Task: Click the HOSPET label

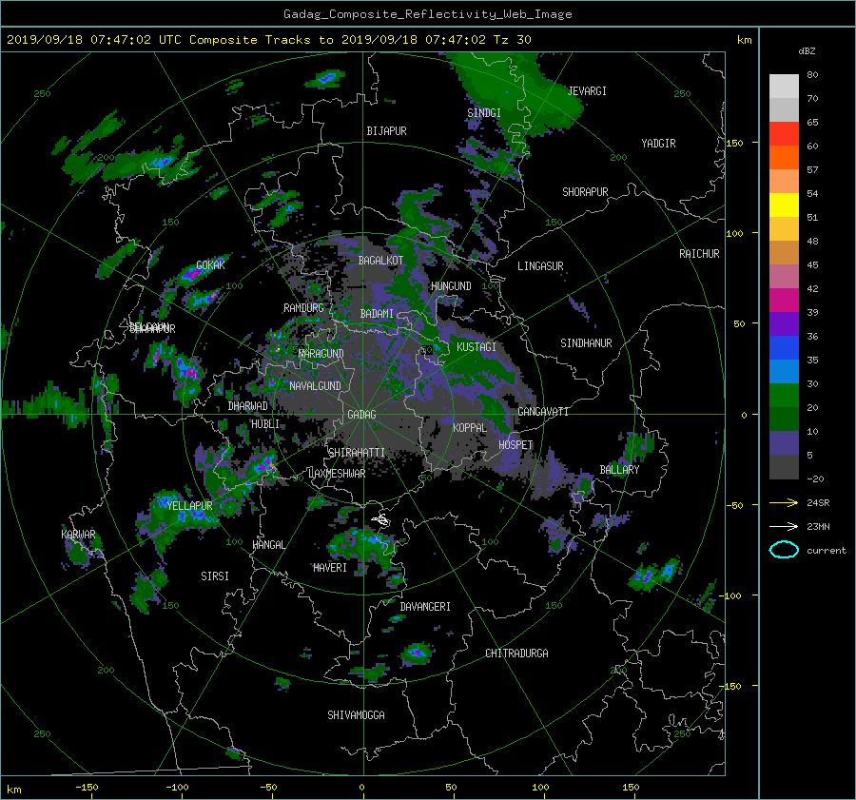Action: pos(516,445)
